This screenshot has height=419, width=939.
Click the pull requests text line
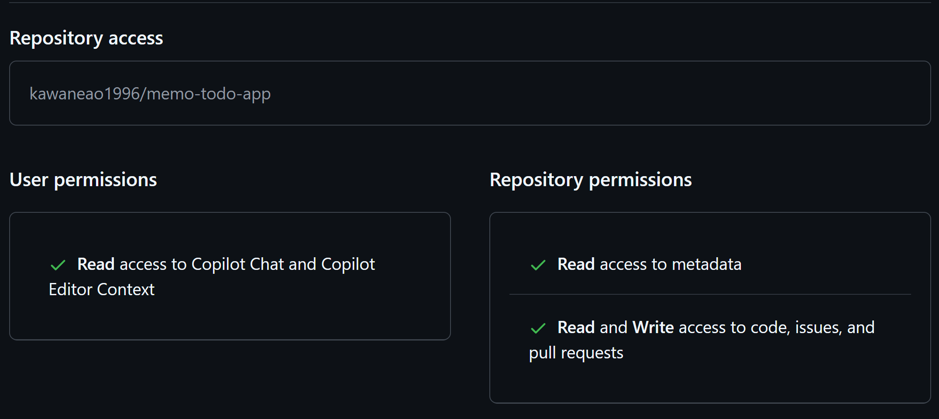(576, 353)
